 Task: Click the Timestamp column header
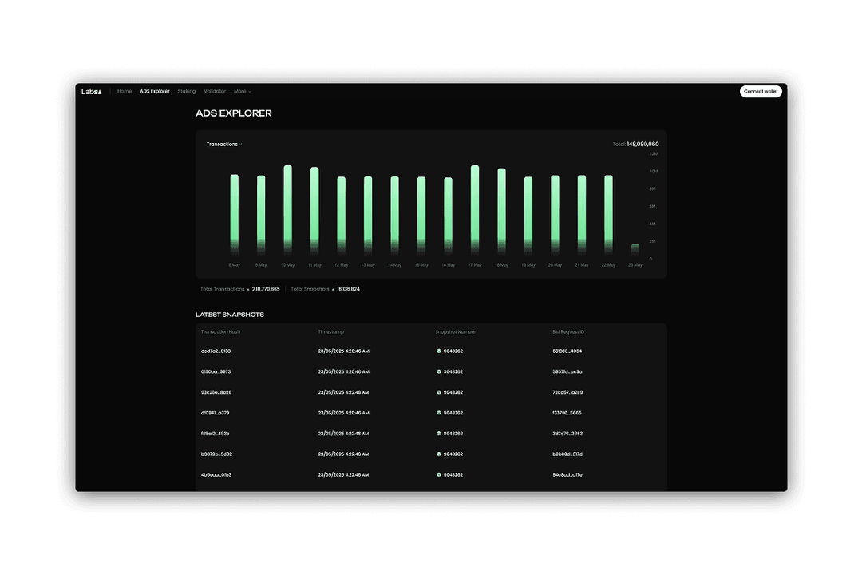click(331, 331)
